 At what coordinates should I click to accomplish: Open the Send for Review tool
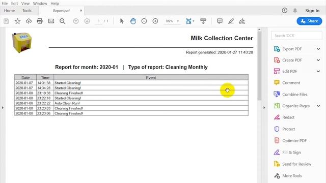[296, 164]
